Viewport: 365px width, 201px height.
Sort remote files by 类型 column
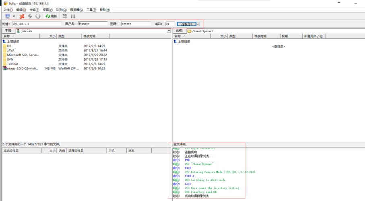[x=240, y=36]
